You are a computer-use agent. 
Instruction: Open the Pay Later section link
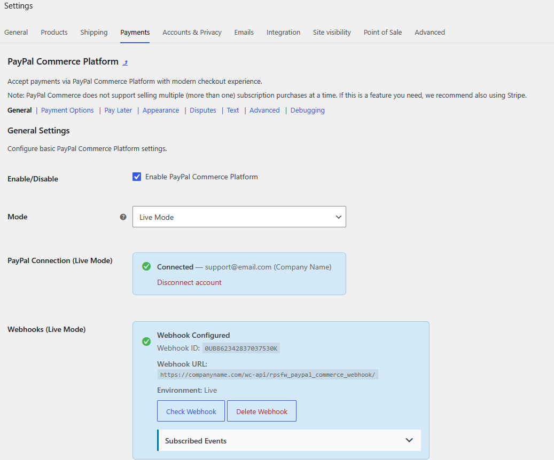[x=118, y=110]
